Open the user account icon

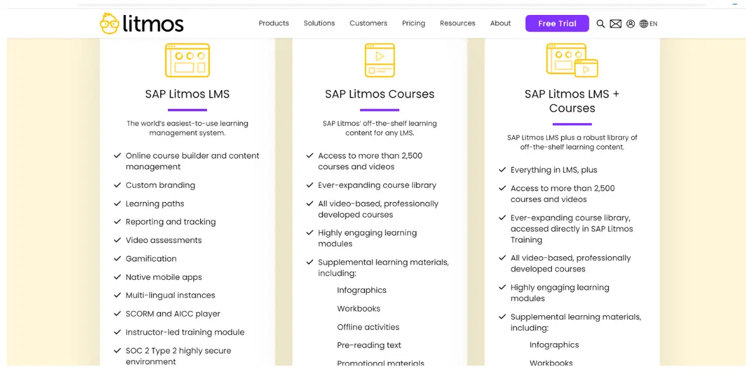pos(630,24)
